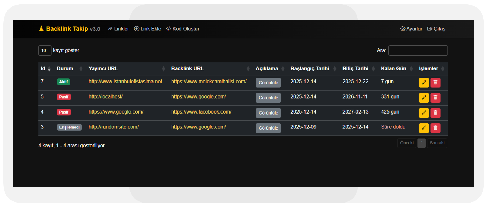Go to Önceki page

(x=407, y=143)
